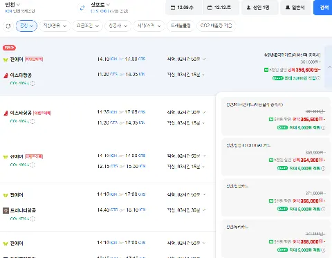Click the red tag beside top card's first airline

pyautogui.click(x=34, y=59)
